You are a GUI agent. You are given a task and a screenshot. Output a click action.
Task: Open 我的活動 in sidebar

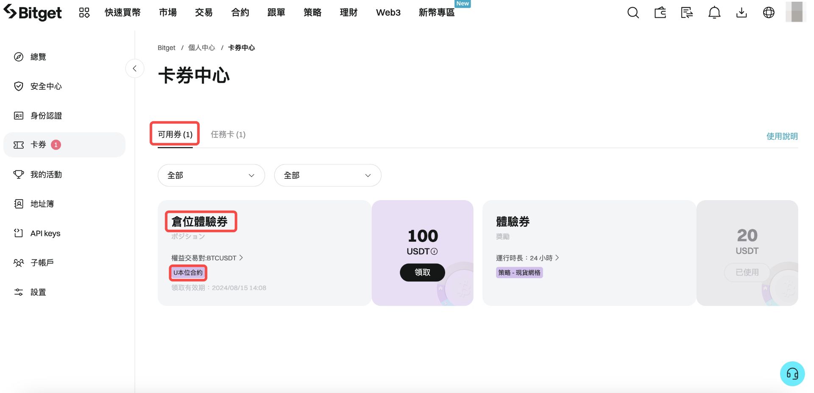point(64,174)
